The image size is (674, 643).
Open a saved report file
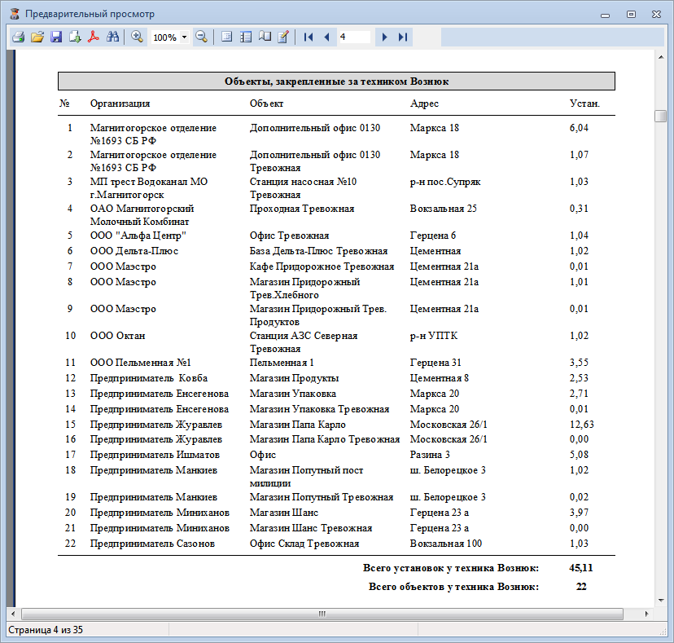[x=37, y=37]
